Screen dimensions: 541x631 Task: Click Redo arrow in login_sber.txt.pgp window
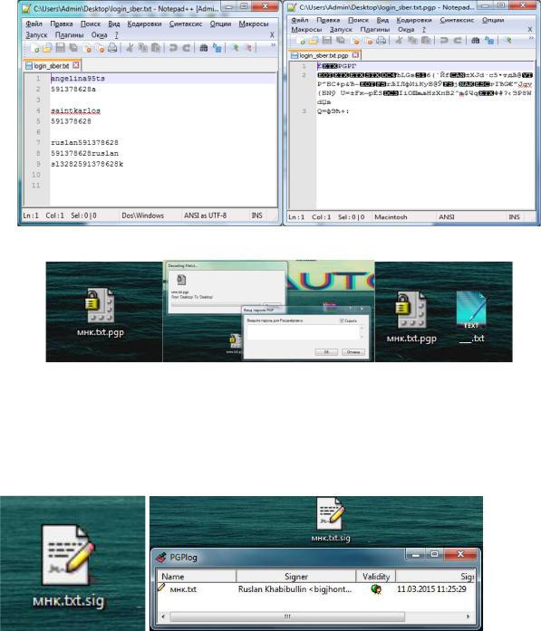pyautogui.click(x=458, y=40)
